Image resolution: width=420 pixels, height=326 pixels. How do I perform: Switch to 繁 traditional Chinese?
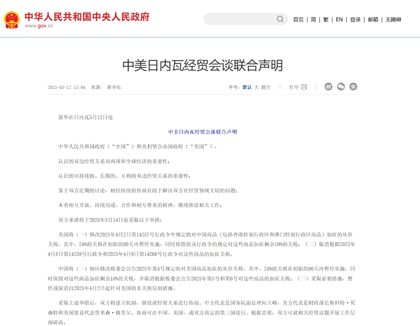(325, 20)
